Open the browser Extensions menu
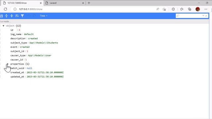212x119 pixels. click(173, 9)
